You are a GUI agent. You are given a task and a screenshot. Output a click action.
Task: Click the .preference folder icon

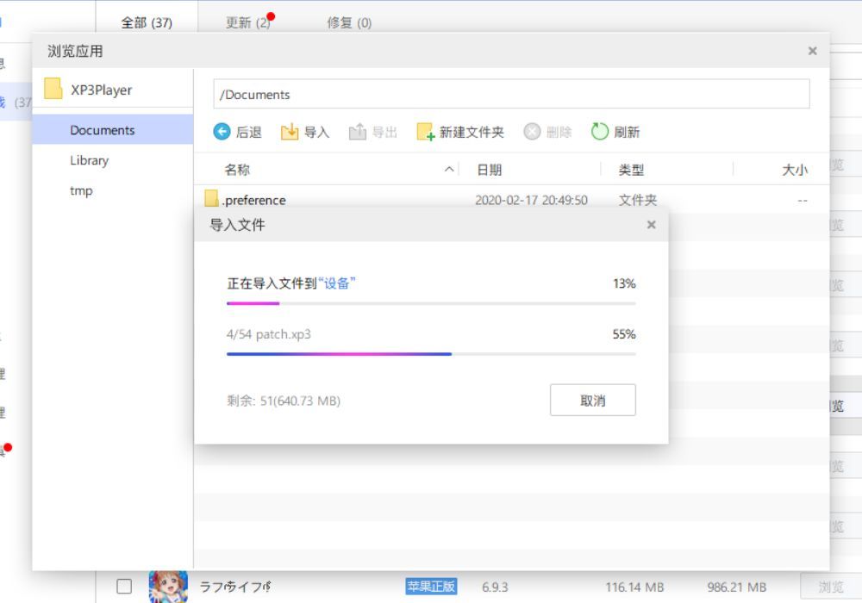point(212,199)
